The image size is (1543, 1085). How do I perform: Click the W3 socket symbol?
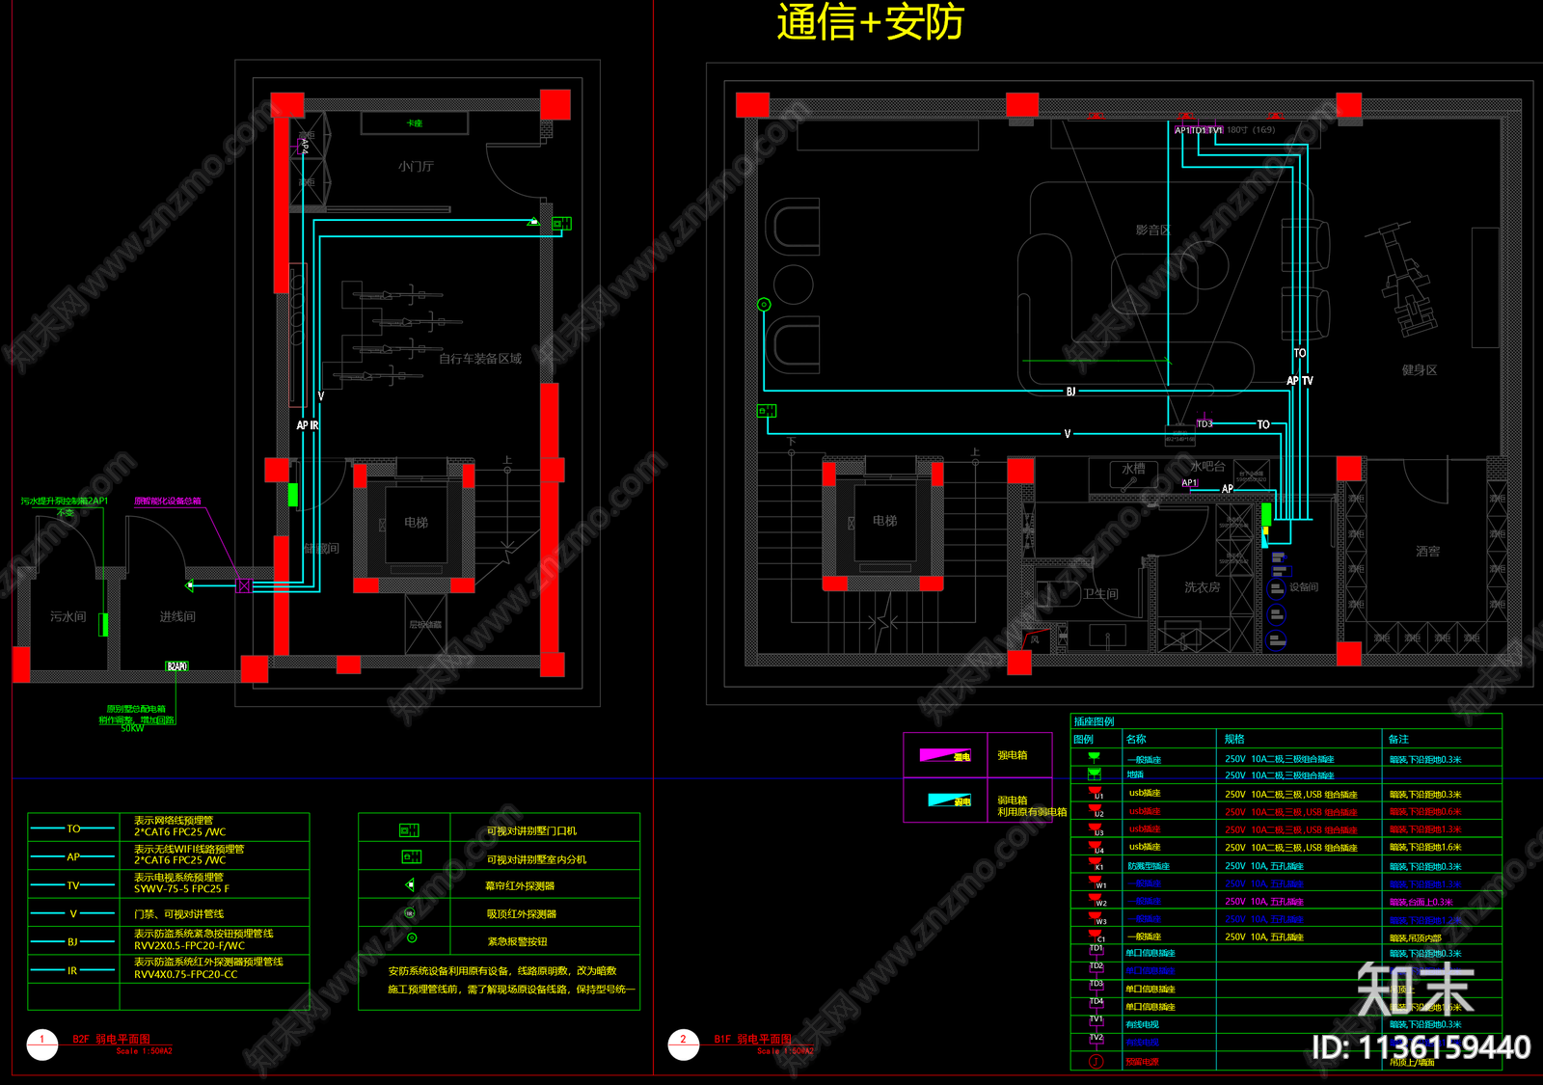[x=1096, y=917]
